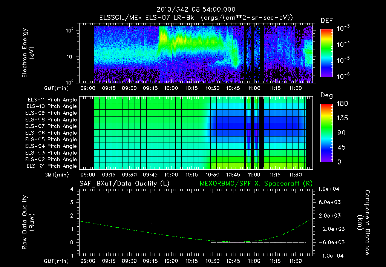Click the ELS-07 Pitch Angle row label
Image resolution: width=386 pixels, height=267 pixels.
tap(51, 126)
